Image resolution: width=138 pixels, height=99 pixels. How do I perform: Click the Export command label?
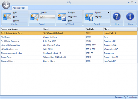pyautogui.click(x=98, y=12)
